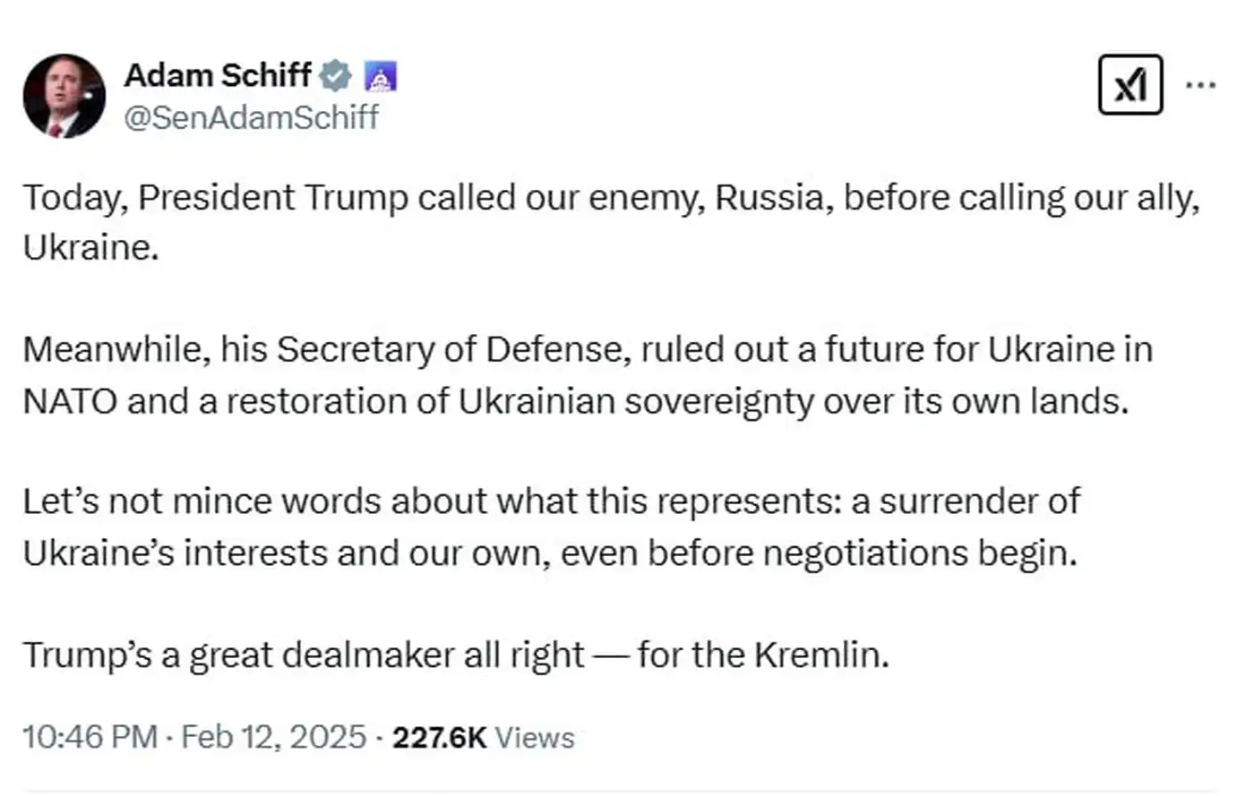Image resolution: width=1254 pixels, height=796 pixels.
Task: Click the Capitol affiliate badge beside the checkmark
Action: click(x=382, y=76)
